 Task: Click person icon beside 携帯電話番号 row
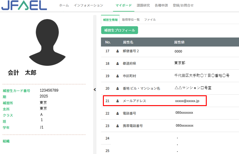[x=117, y=126]
